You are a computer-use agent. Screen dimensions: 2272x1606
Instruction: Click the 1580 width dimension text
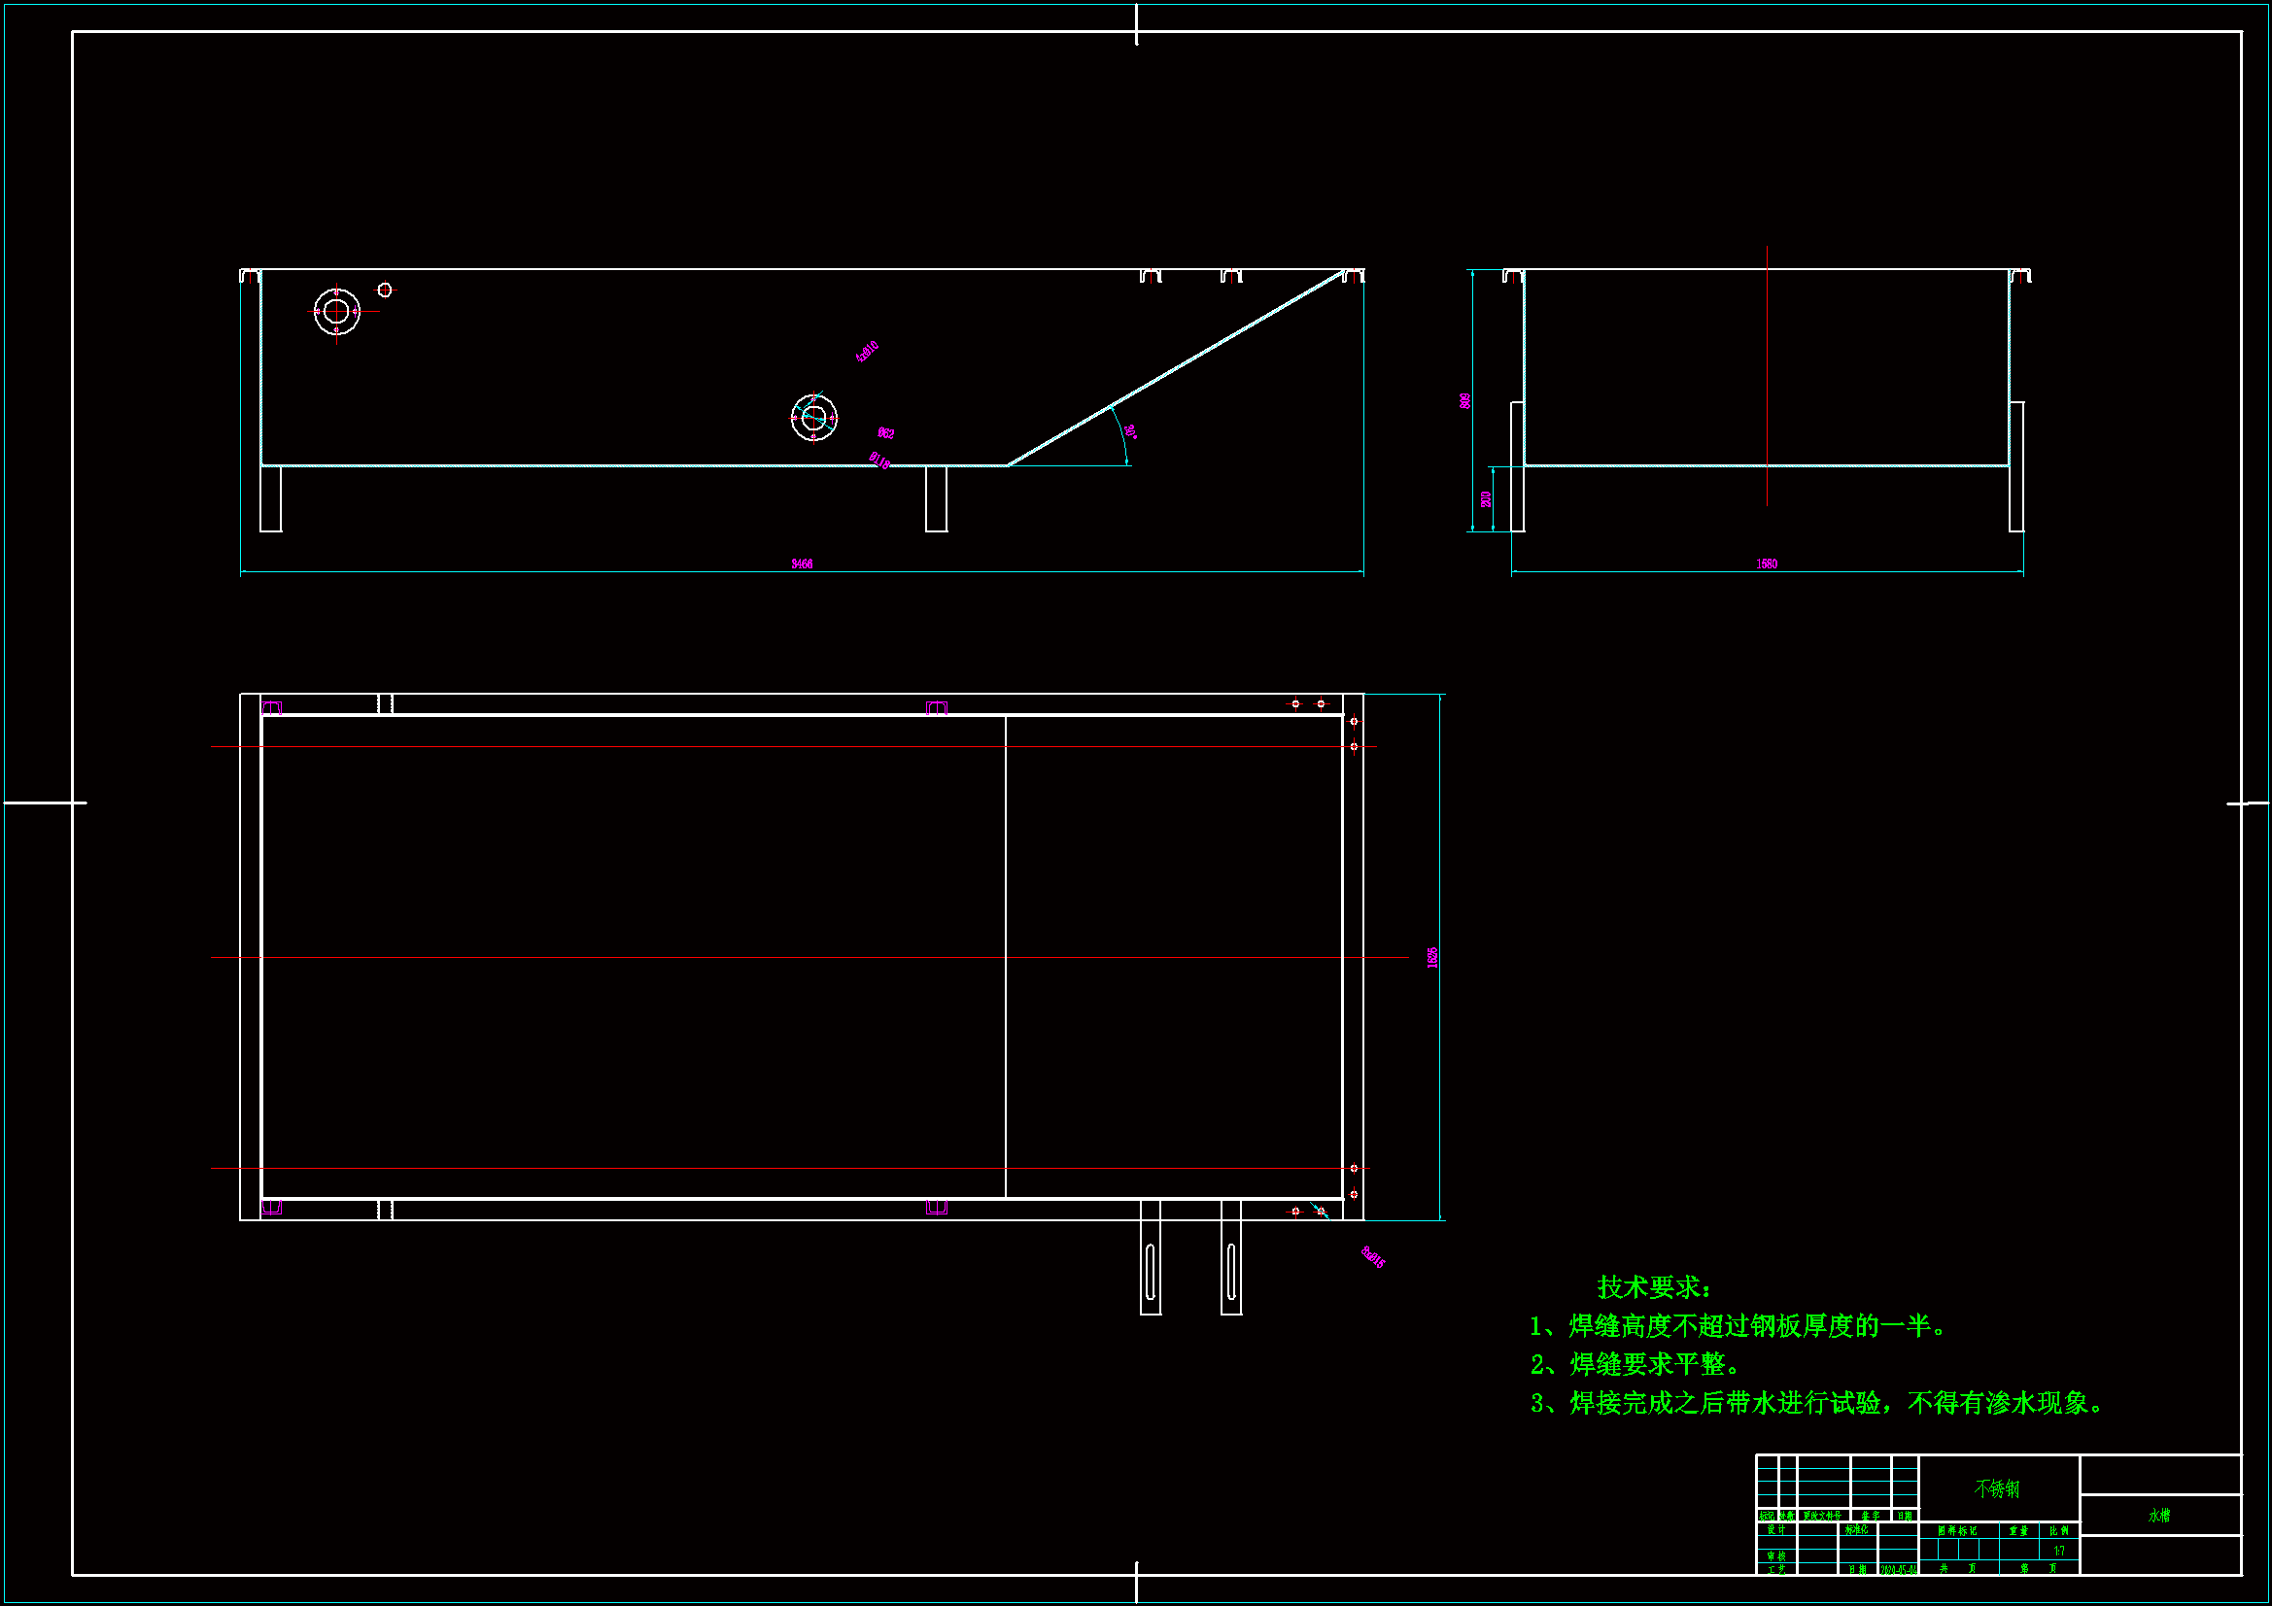[x=1767, y=564]
